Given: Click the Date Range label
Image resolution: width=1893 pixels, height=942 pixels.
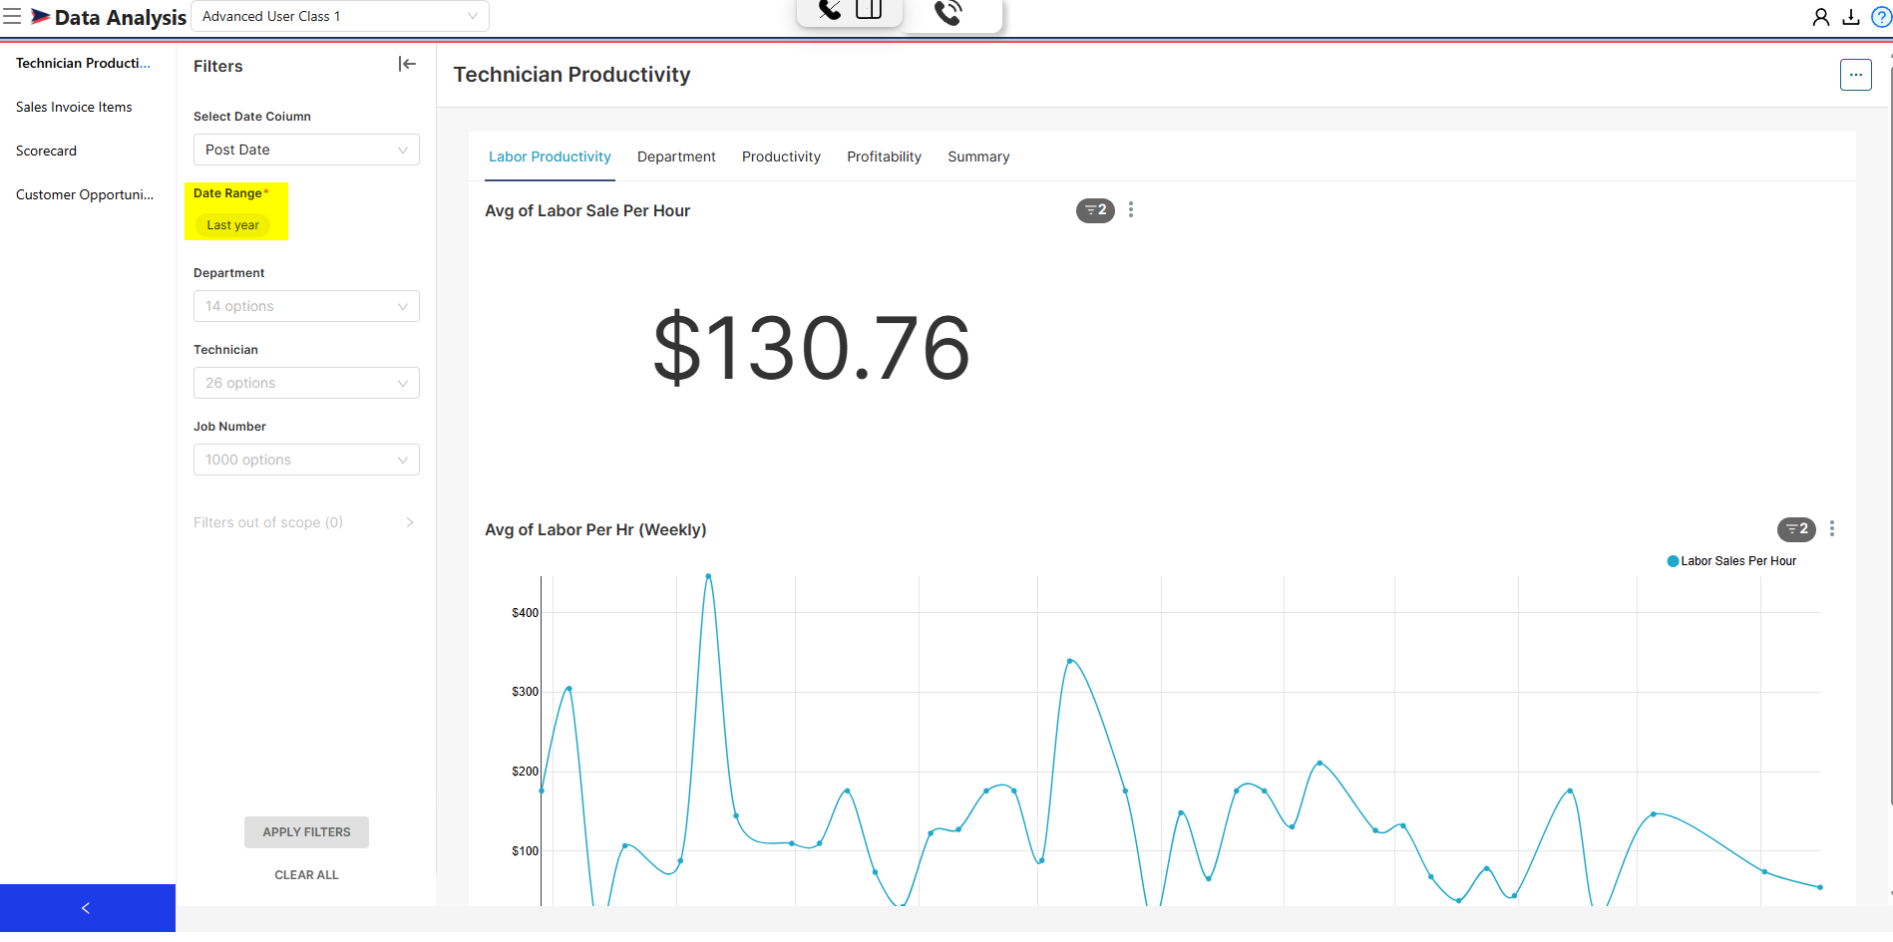Looking at the screenshot, I should (227, 193).
